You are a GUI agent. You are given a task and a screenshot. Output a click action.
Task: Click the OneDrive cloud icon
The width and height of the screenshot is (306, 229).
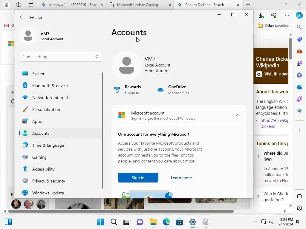click(x=160, y=89)
